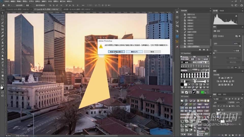Click the play actions icon in side strip
The height and width of the screenshot is (137, 244).
pyautogui.click(x=177, y=12)
